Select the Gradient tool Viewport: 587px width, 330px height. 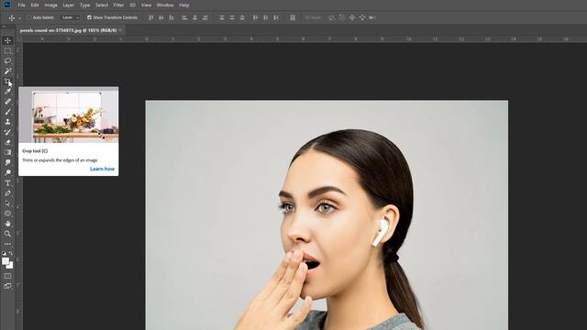[x=7, y=152]
